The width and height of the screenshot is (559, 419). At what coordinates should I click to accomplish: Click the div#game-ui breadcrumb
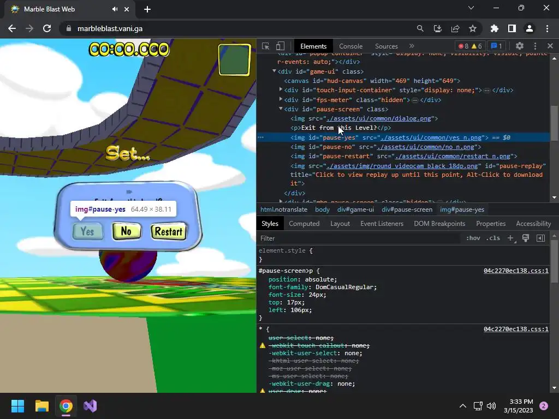355,209
